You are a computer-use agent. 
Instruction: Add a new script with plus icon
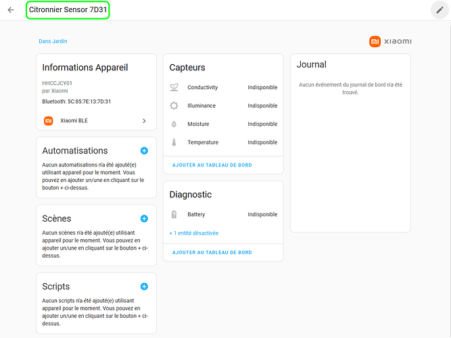coord(144,287)
